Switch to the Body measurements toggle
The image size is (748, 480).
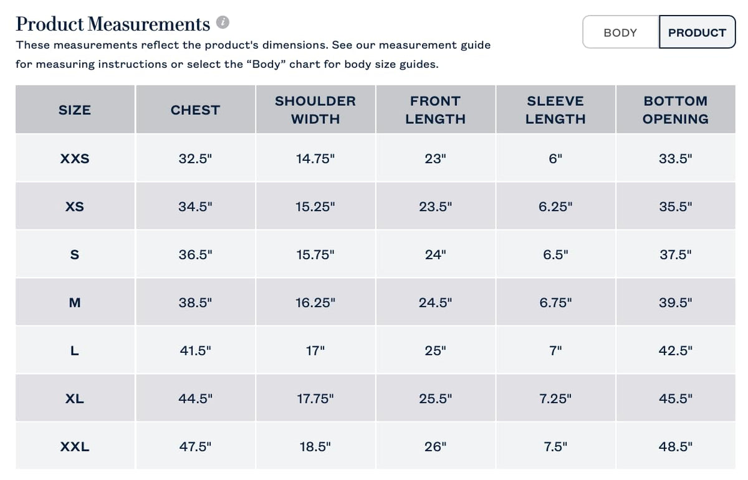620,32
